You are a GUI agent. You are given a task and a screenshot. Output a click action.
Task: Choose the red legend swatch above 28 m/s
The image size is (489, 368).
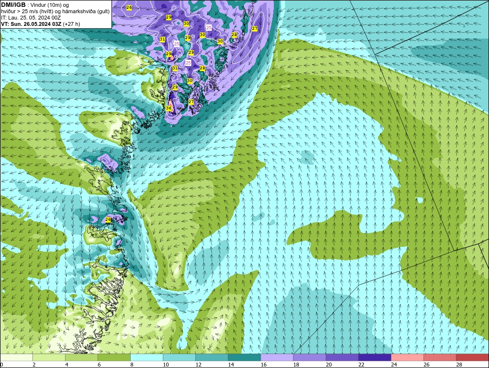(472, 357)
